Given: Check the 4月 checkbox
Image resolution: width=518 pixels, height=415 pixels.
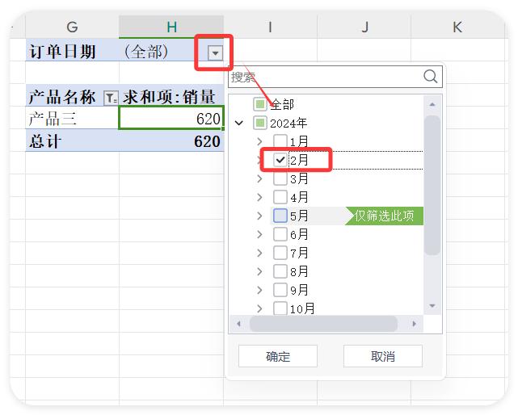Looking at the screenshot, I should 280,197.
